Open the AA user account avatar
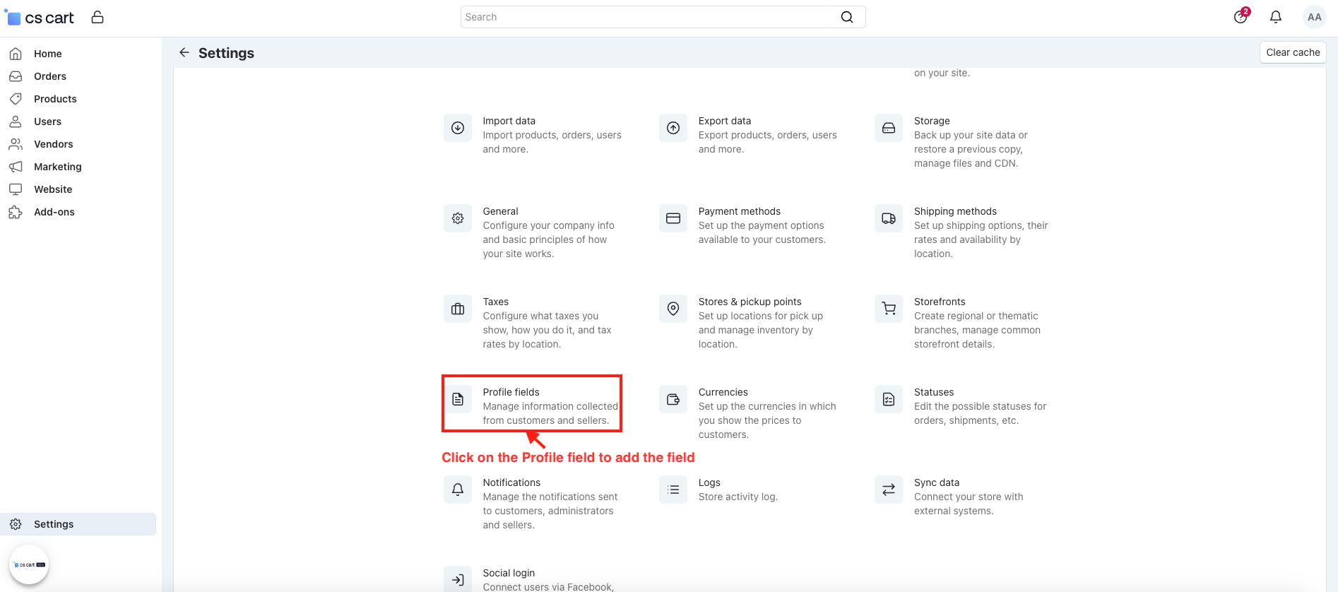1338x592 pixels. pyautogui.click(x=1314, y=17)
